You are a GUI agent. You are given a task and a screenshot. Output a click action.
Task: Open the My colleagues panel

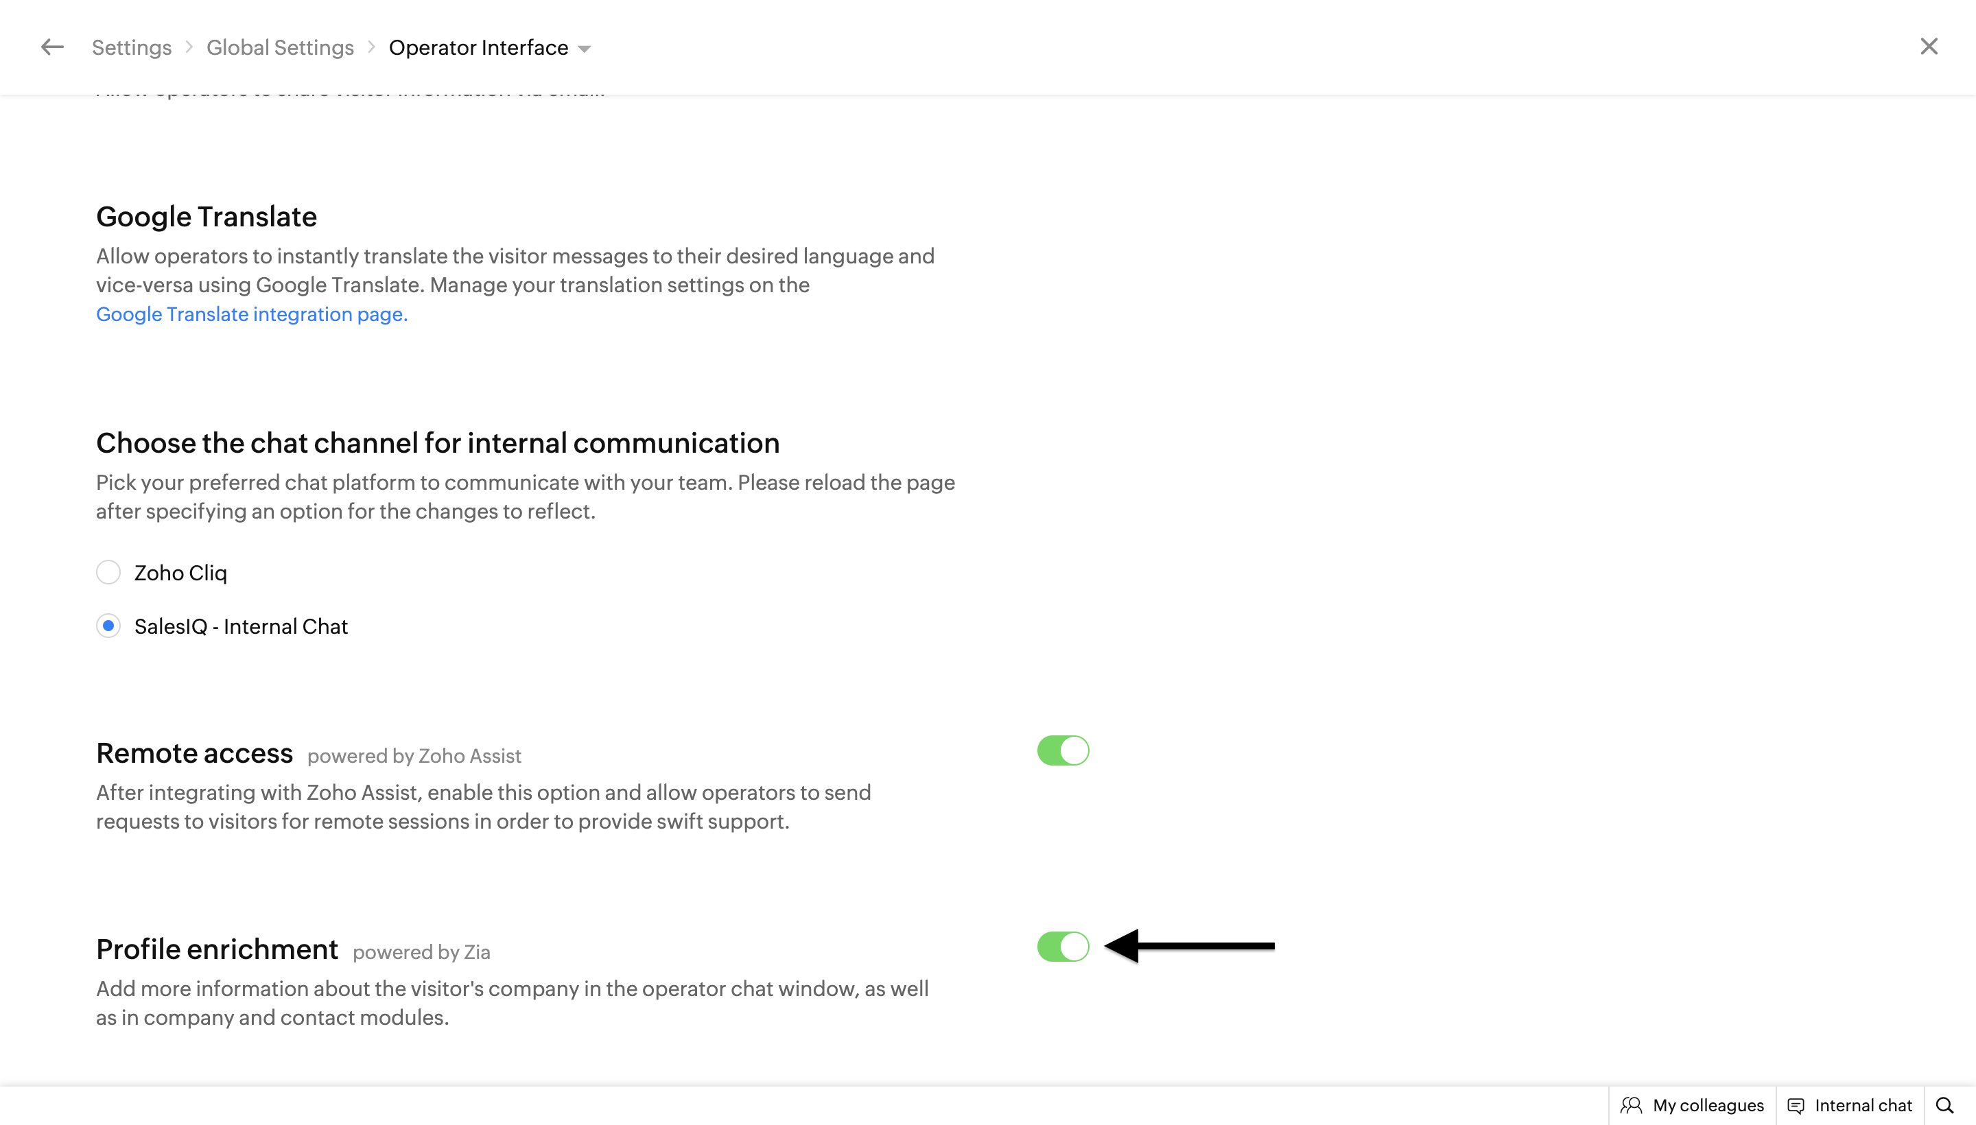[1707, 1105]
